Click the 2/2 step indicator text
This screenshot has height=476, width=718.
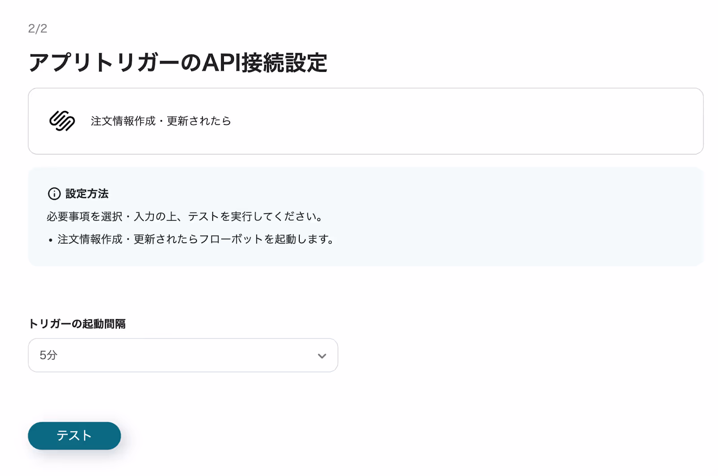[38, 29]
